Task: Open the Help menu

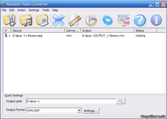Action: pos(55,10)
